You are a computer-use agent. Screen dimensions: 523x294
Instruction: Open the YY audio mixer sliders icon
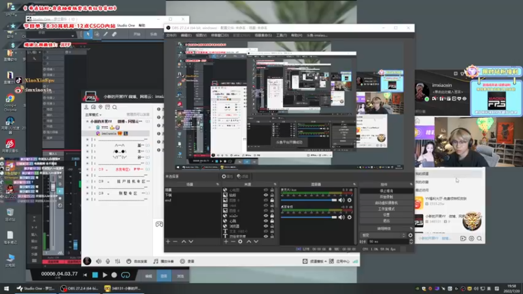coord(118,261)
